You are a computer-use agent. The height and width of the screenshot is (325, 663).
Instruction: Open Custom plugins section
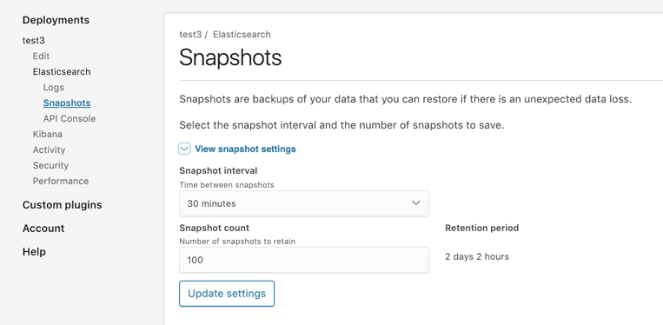click(63, 205)
